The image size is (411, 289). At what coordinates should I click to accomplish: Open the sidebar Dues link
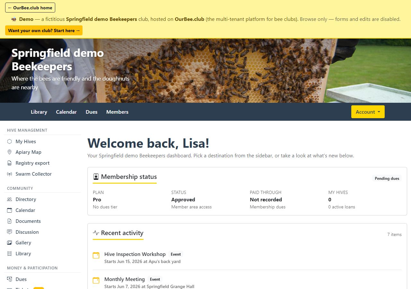coord(21,279)
